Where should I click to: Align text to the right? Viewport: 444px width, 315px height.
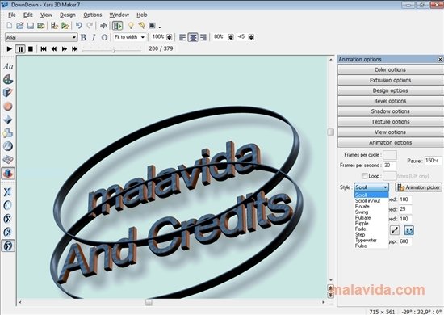(203, 37)
